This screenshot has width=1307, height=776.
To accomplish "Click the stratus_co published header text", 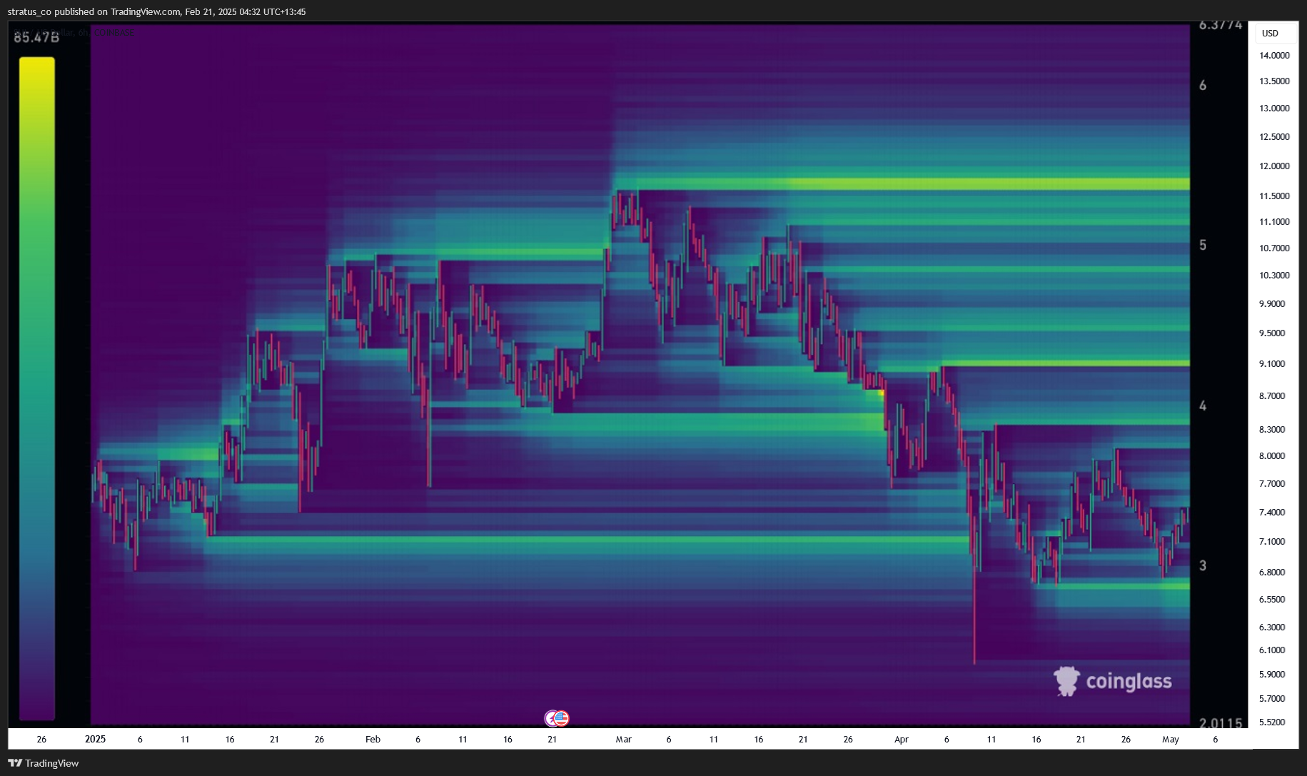I will click(x=156, y=11).
